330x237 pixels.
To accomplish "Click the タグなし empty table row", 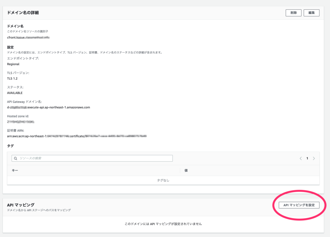I will pyautogui.click(x=163, y=180).
